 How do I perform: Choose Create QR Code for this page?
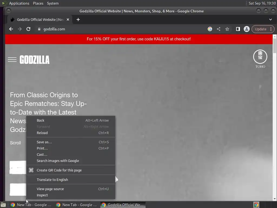click(71, 170)
